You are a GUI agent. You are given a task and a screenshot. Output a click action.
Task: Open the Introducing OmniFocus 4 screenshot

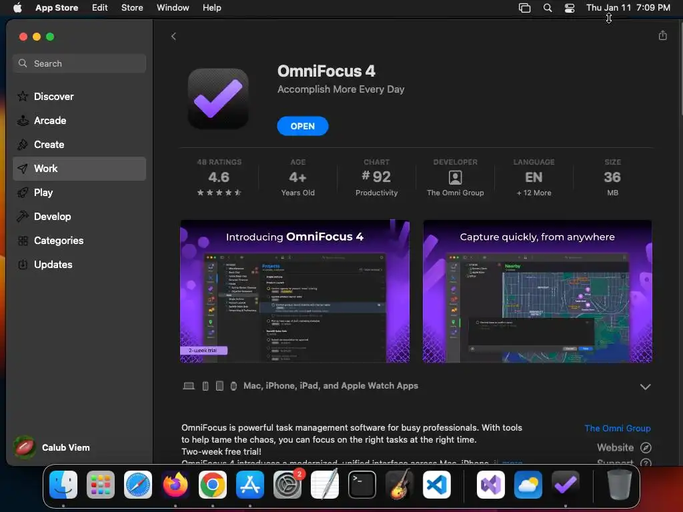pos(295,291)
